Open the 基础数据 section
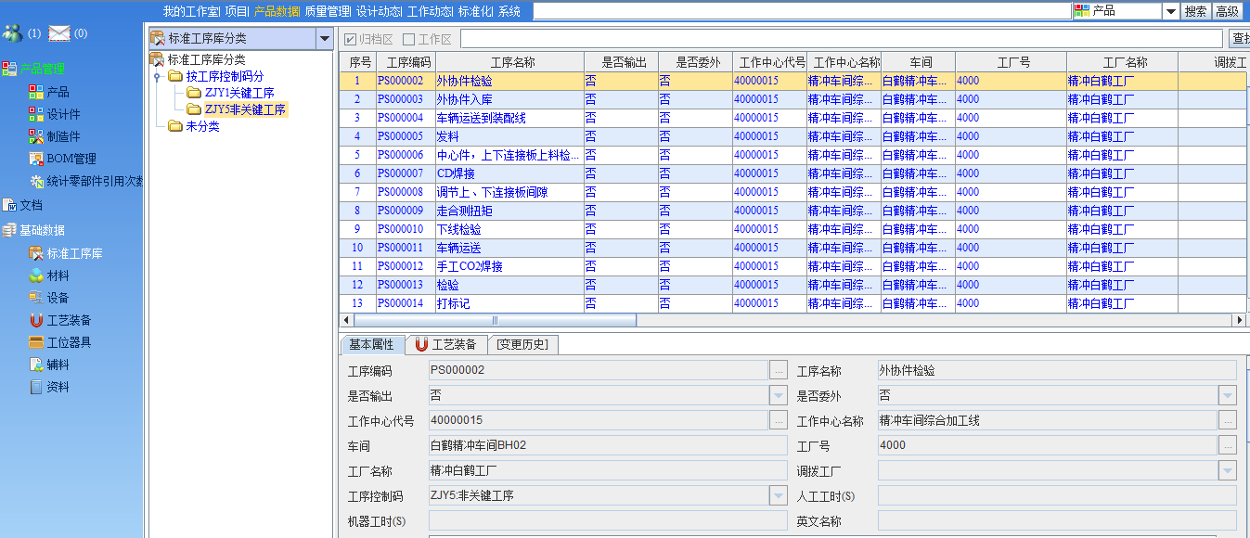 42,230
